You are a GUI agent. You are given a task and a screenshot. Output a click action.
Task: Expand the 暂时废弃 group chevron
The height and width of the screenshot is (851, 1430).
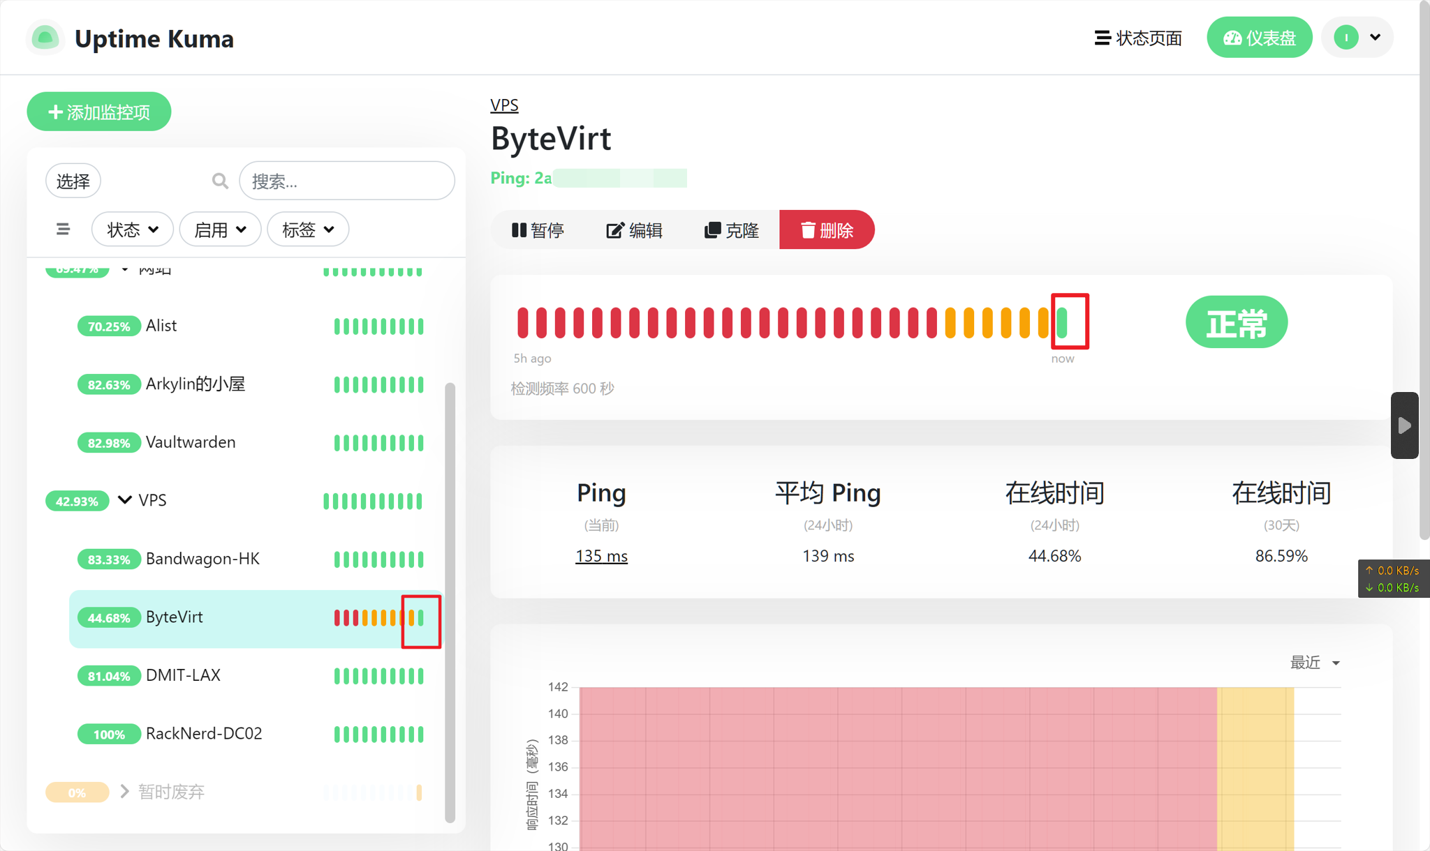click(x=125, y=791)
